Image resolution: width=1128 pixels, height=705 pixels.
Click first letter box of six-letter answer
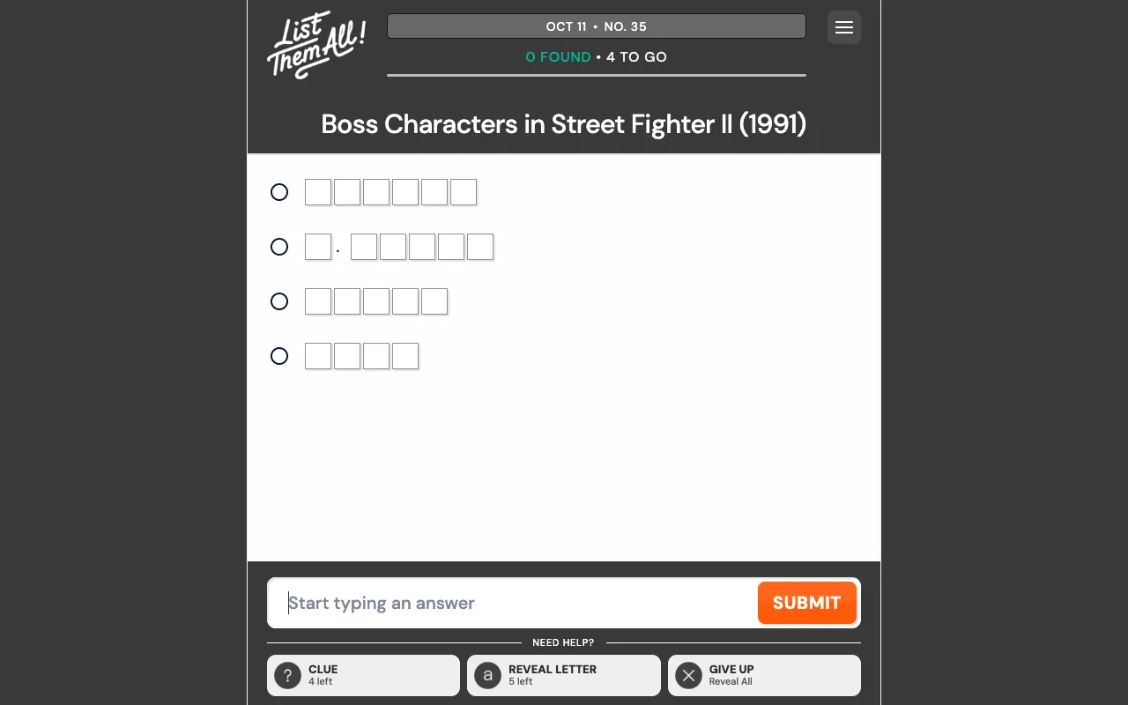tap(318, 192)
